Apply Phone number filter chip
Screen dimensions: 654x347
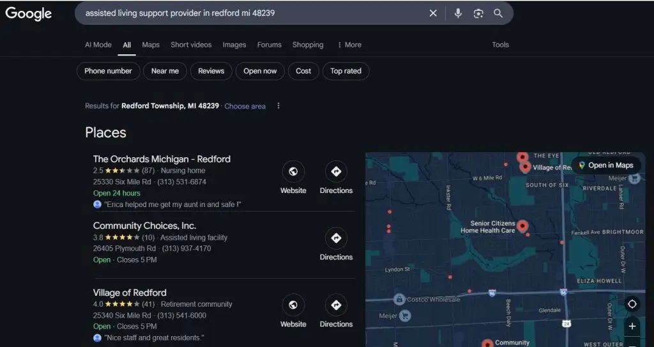(108, 71)
